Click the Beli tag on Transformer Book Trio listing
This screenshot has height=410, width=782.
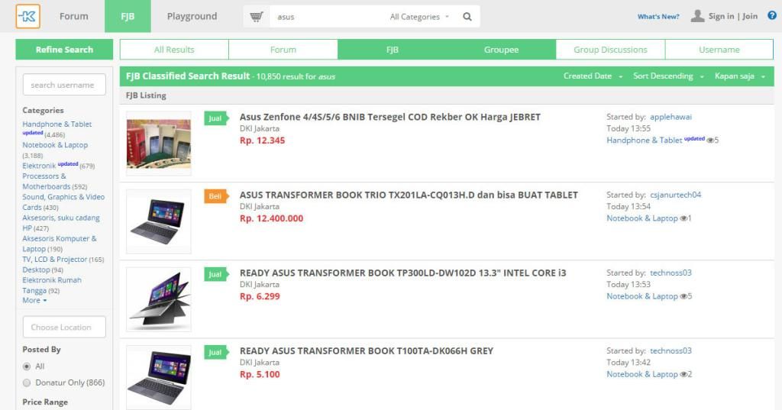[x=216, y=196]
